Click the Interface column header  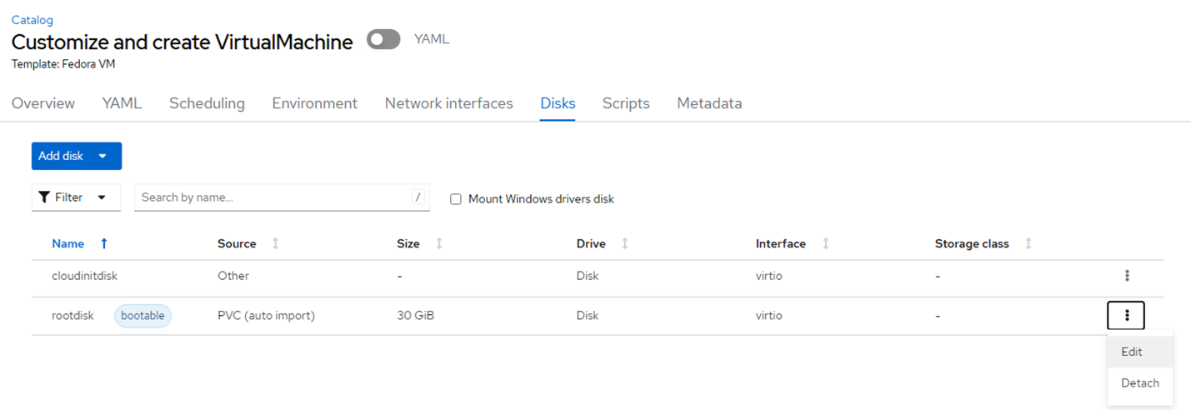pyautogui.click(x=781, y=243)
